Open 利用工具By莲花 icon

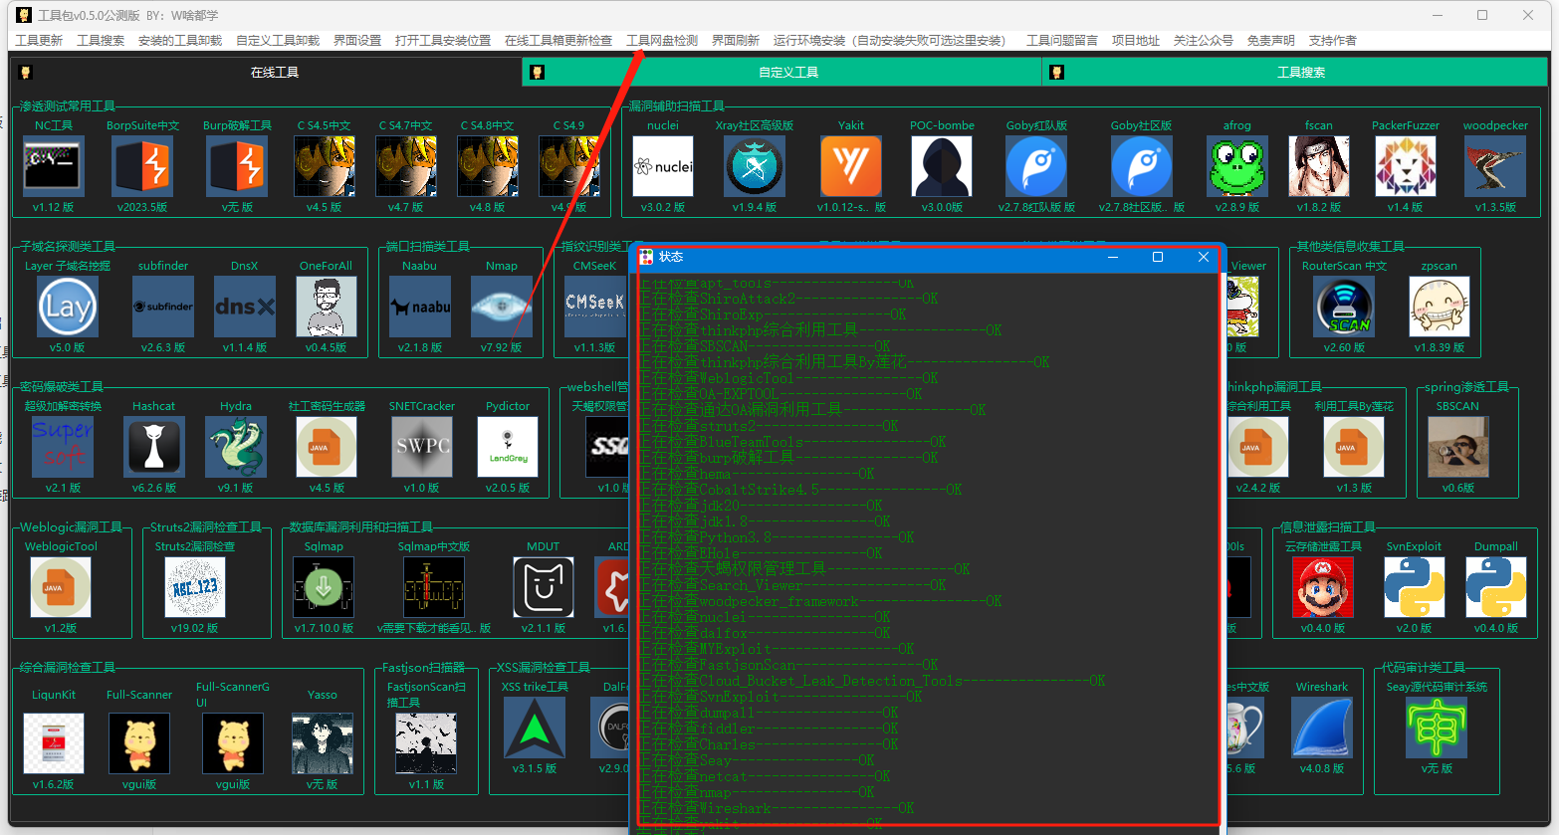tap(1354, 447)
